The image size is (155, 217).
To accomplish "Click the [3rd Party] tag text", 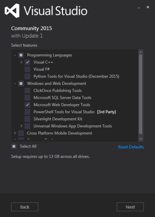I will [x=107, y=112].
